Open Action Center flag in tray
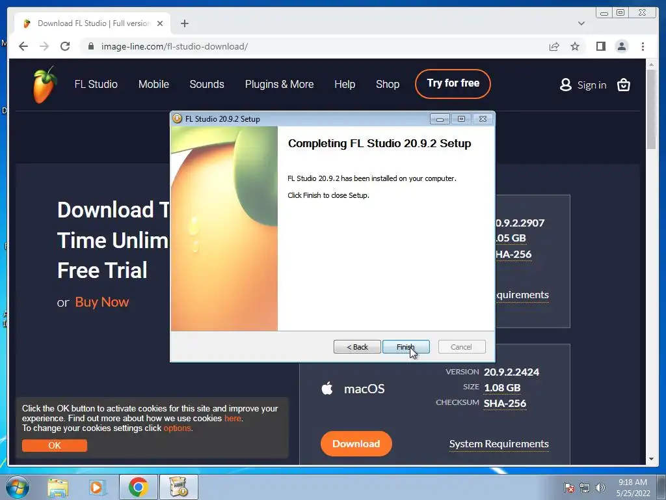This screenshot has width=666, height=500. pyautogui.click(x=569, y=488)
